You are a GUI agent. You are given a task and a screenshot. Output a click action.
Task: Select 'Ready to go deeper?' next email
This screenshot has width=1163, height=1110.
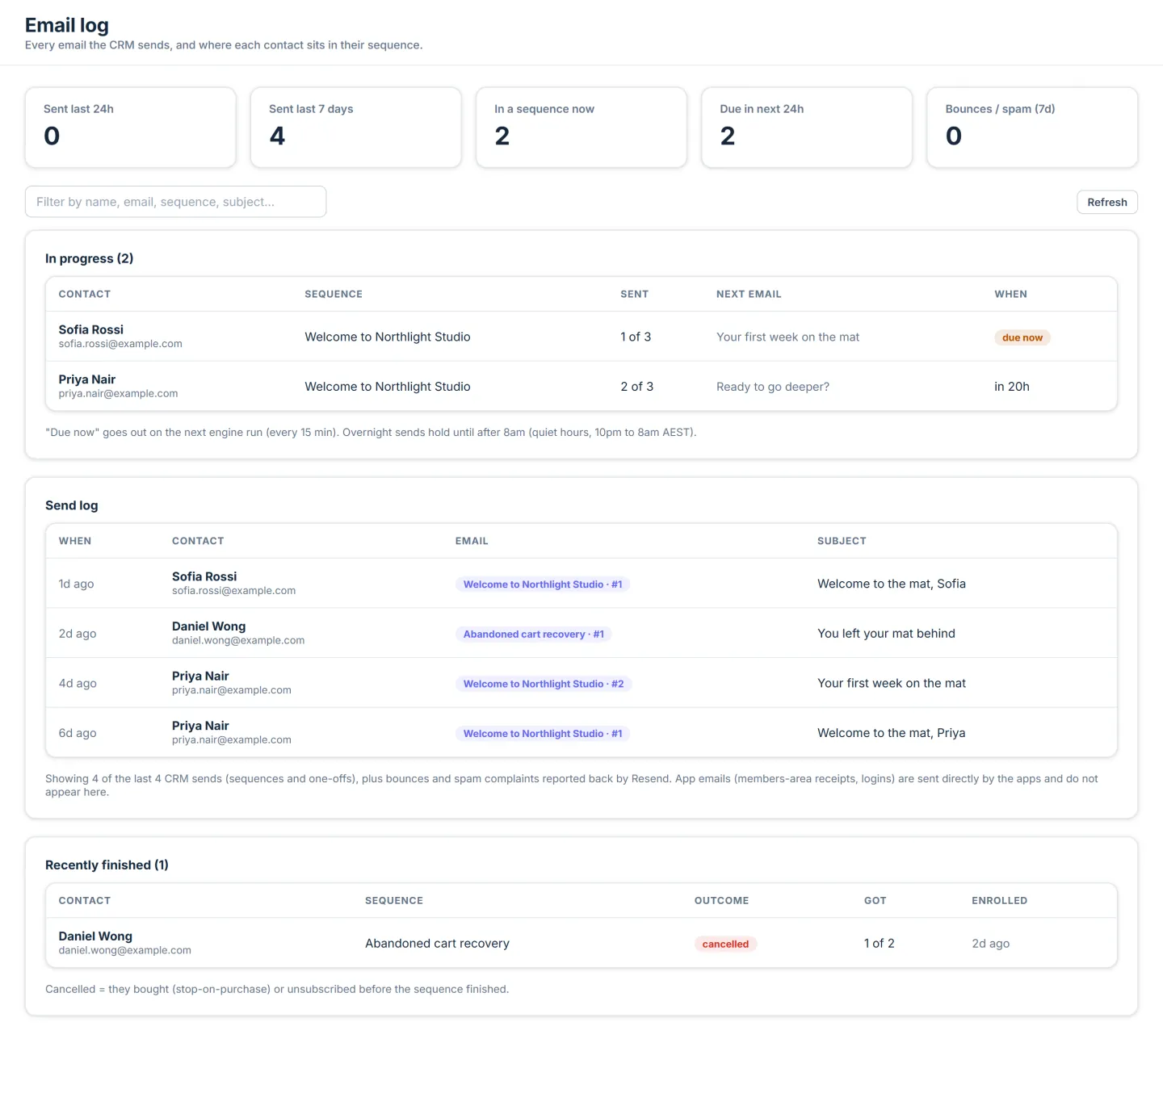point(772,387)
